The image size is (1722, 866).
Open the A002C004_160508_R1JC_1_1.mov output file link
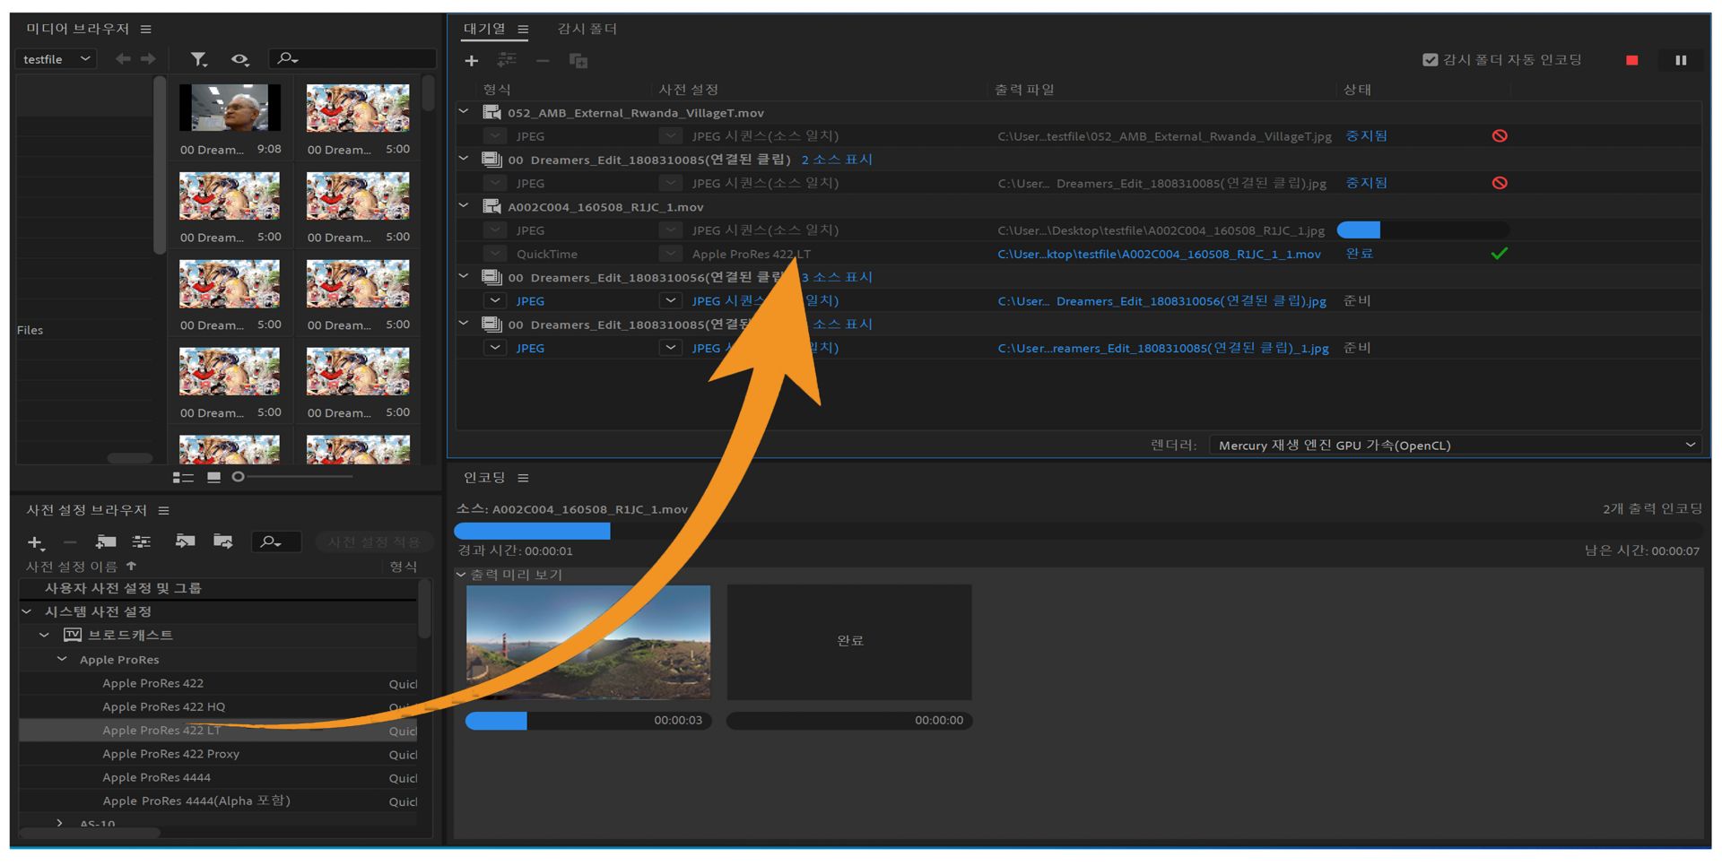coord(1159,255)
